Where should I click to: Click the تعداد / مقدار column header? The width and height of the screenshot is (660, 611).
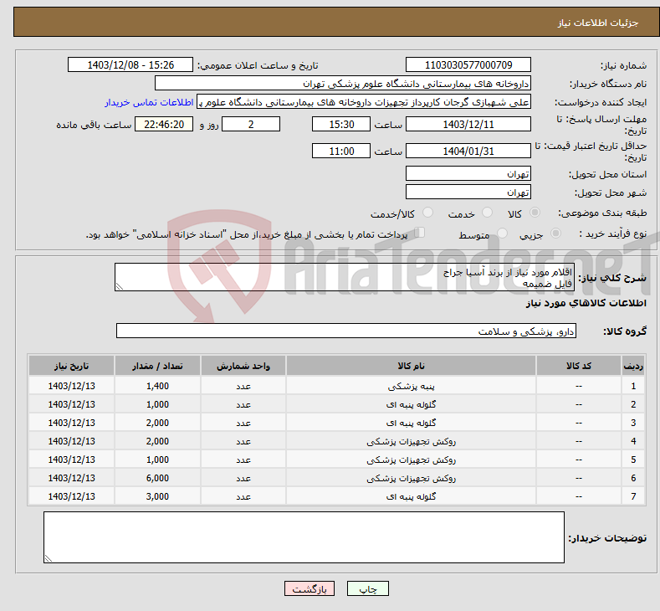pyautogui.click(x=157, y=366)
